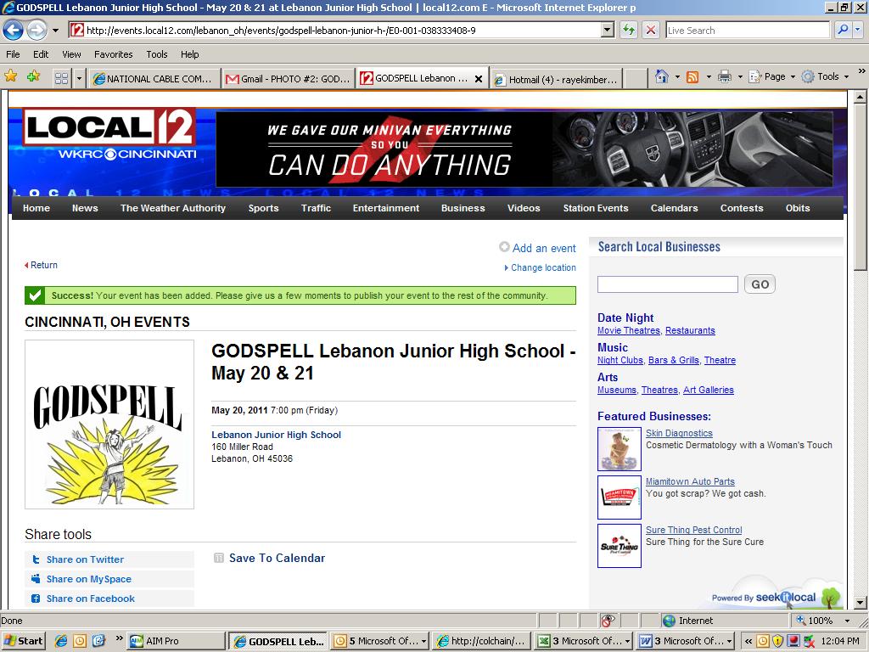The image size is (869, 652).
Task: Click the AIM Pro taskbar button
Action: pos(176,641)
